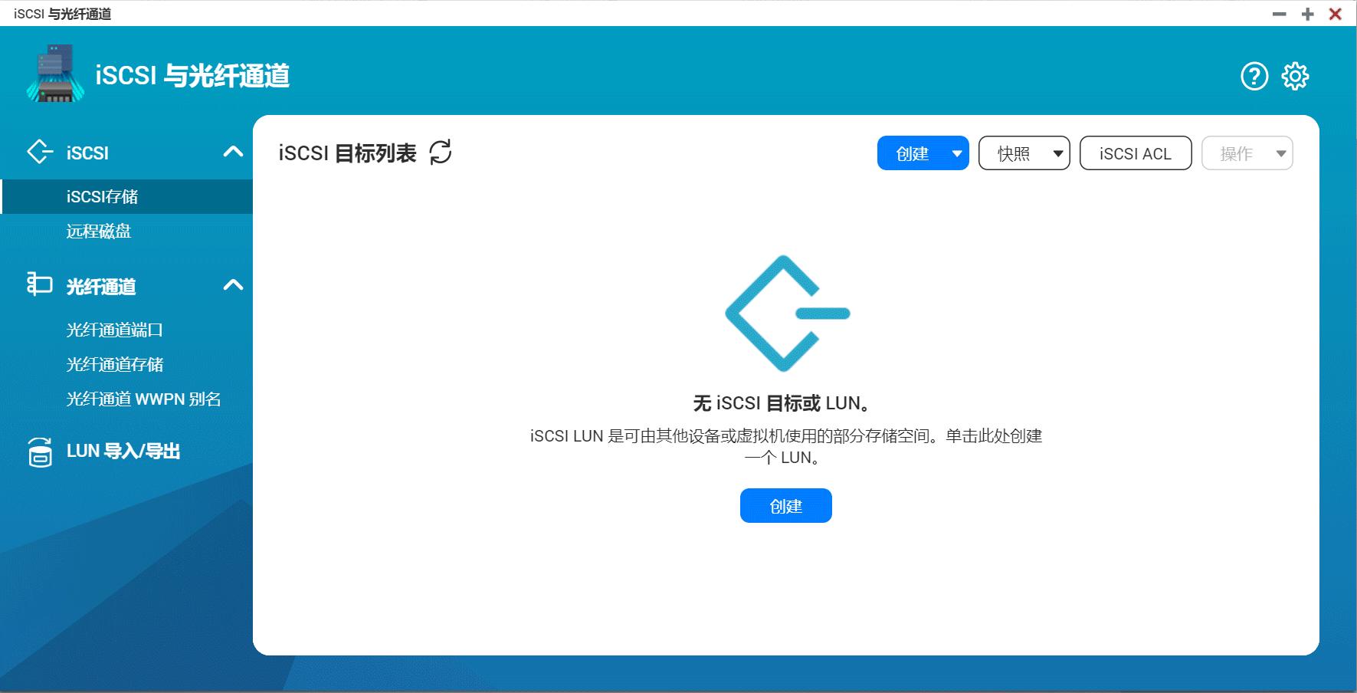Click the 创建 button to create a LUN
The width and height of the screenshot is (1357, 693).
[x=785, y=505]
